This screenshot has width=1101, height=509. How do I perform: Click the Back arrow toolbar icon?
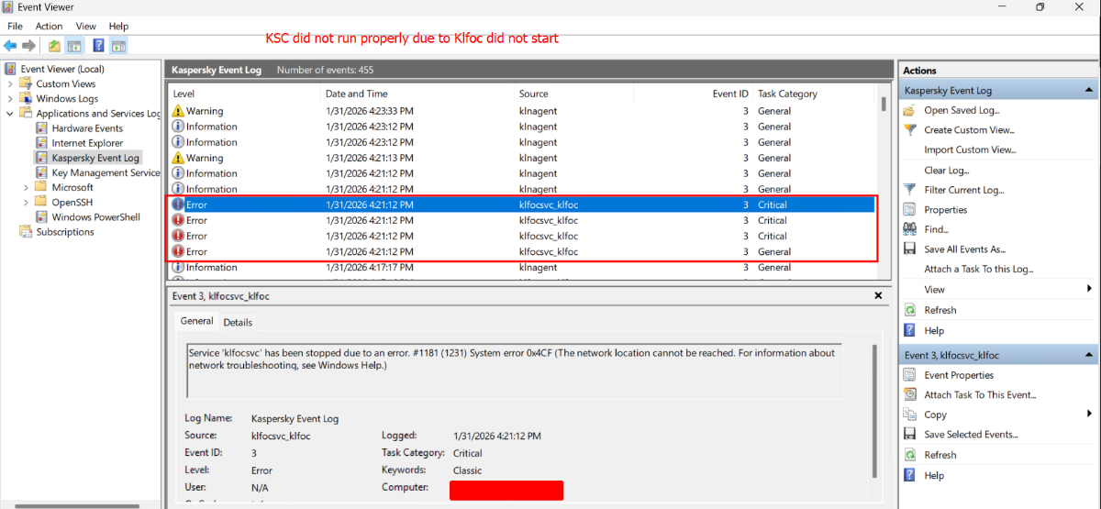click(11, 45)
